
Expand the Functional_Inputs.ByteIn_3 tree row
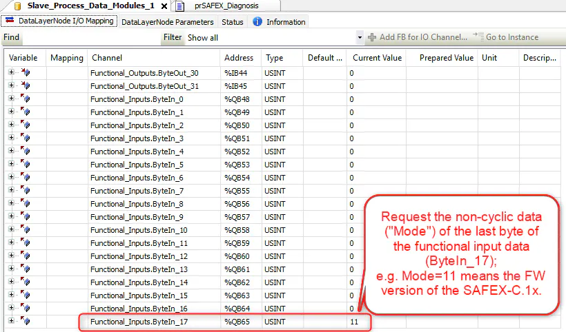11,138
